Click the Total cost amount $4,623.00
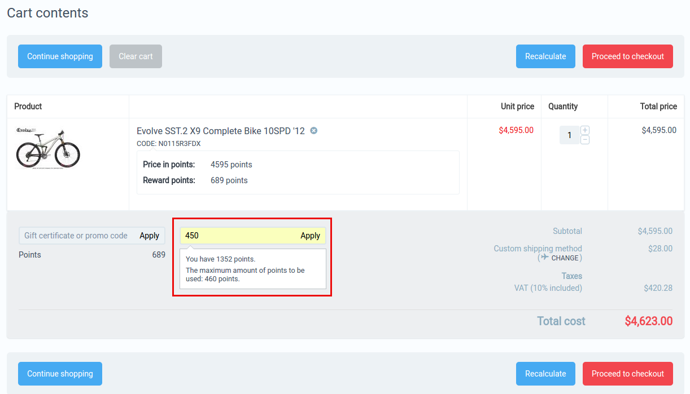 [x=649, y=321]
